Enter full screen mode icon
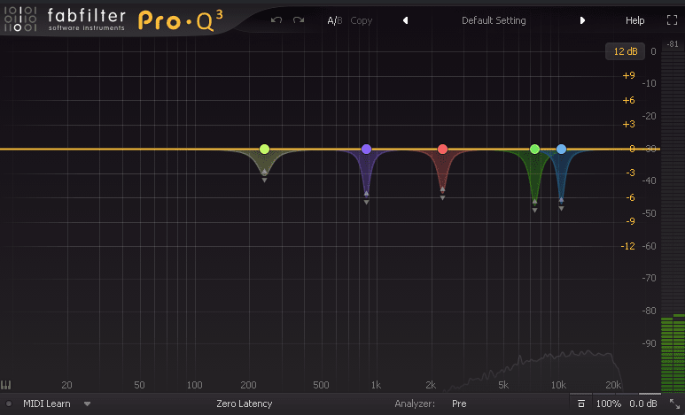Screen dimensions: 685x415 click(x=672, y=20)
